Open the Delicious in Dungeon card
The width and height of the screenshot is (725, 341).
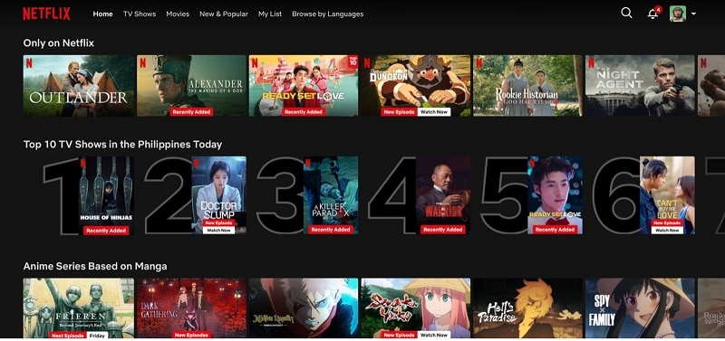416,86
